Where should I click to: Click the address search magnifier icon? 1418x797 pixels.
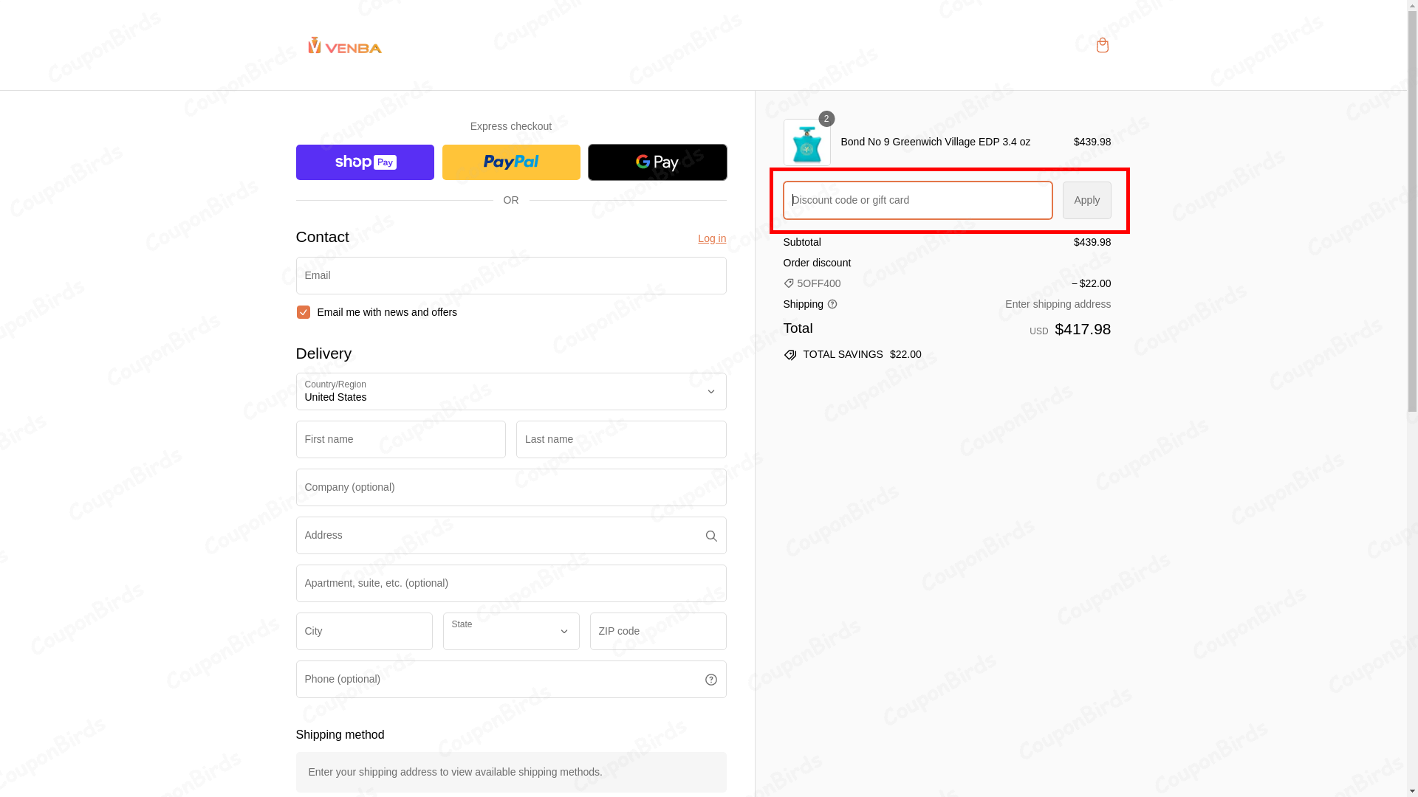pos(710,536)
